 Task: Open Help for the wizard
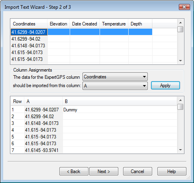(x=172, y=171)
